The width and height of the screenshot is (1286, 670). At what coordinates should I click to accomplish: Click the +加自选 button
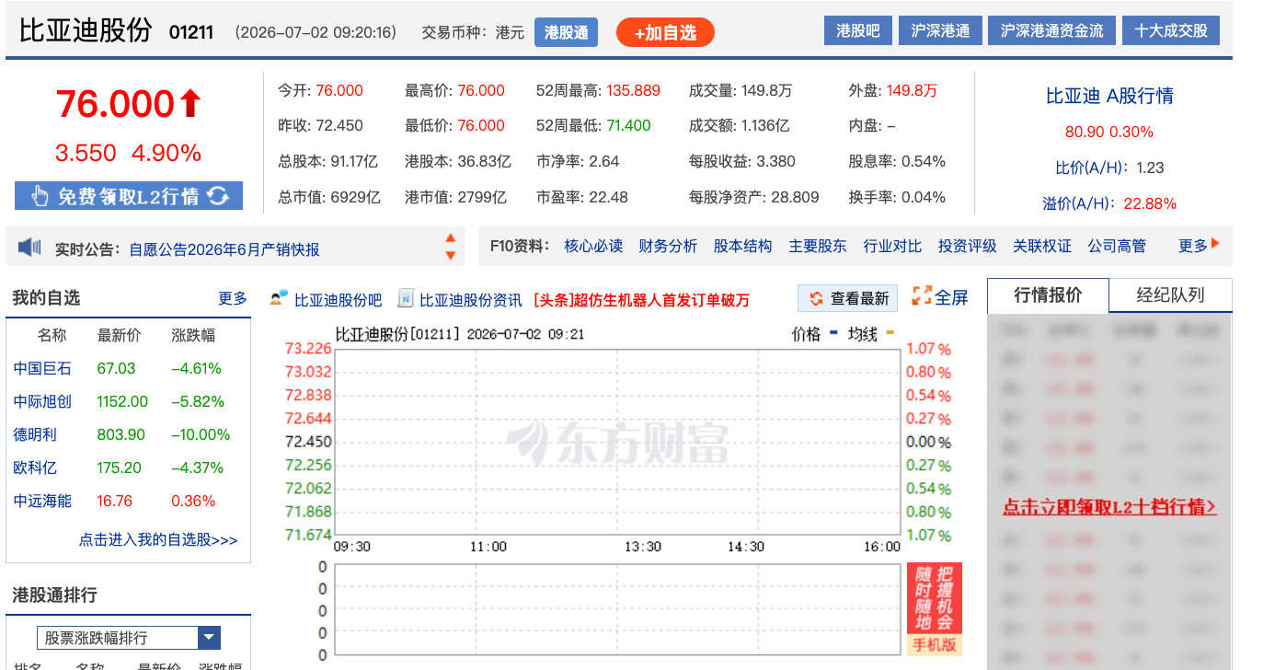[x=665, y=33]
